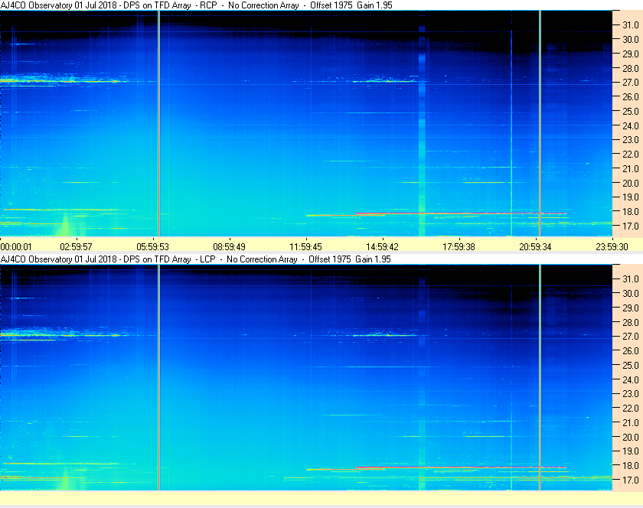The height and width of the screenshot is (508, 643).
Task: Pick the 25.0 frequency label in LCP panel
Action: coord(631,365)
